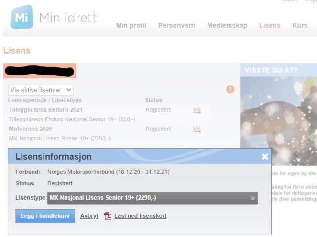Close the Lisensinformasjon dialog
The image size is (317, 237).
click(x=265, y=157)
